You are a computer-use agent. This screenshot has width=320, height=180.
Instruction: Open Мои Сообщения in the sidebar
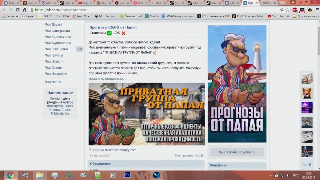56,49
